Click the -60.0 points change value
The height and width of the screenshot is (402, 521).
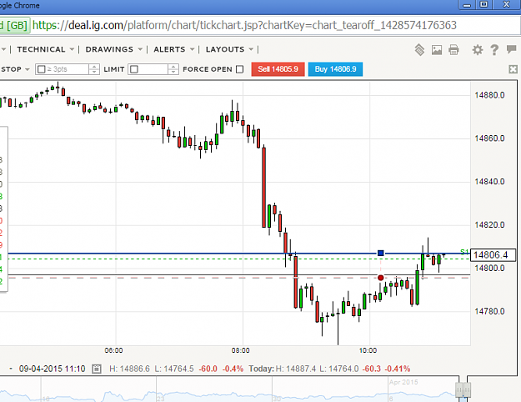click(208, 369)
